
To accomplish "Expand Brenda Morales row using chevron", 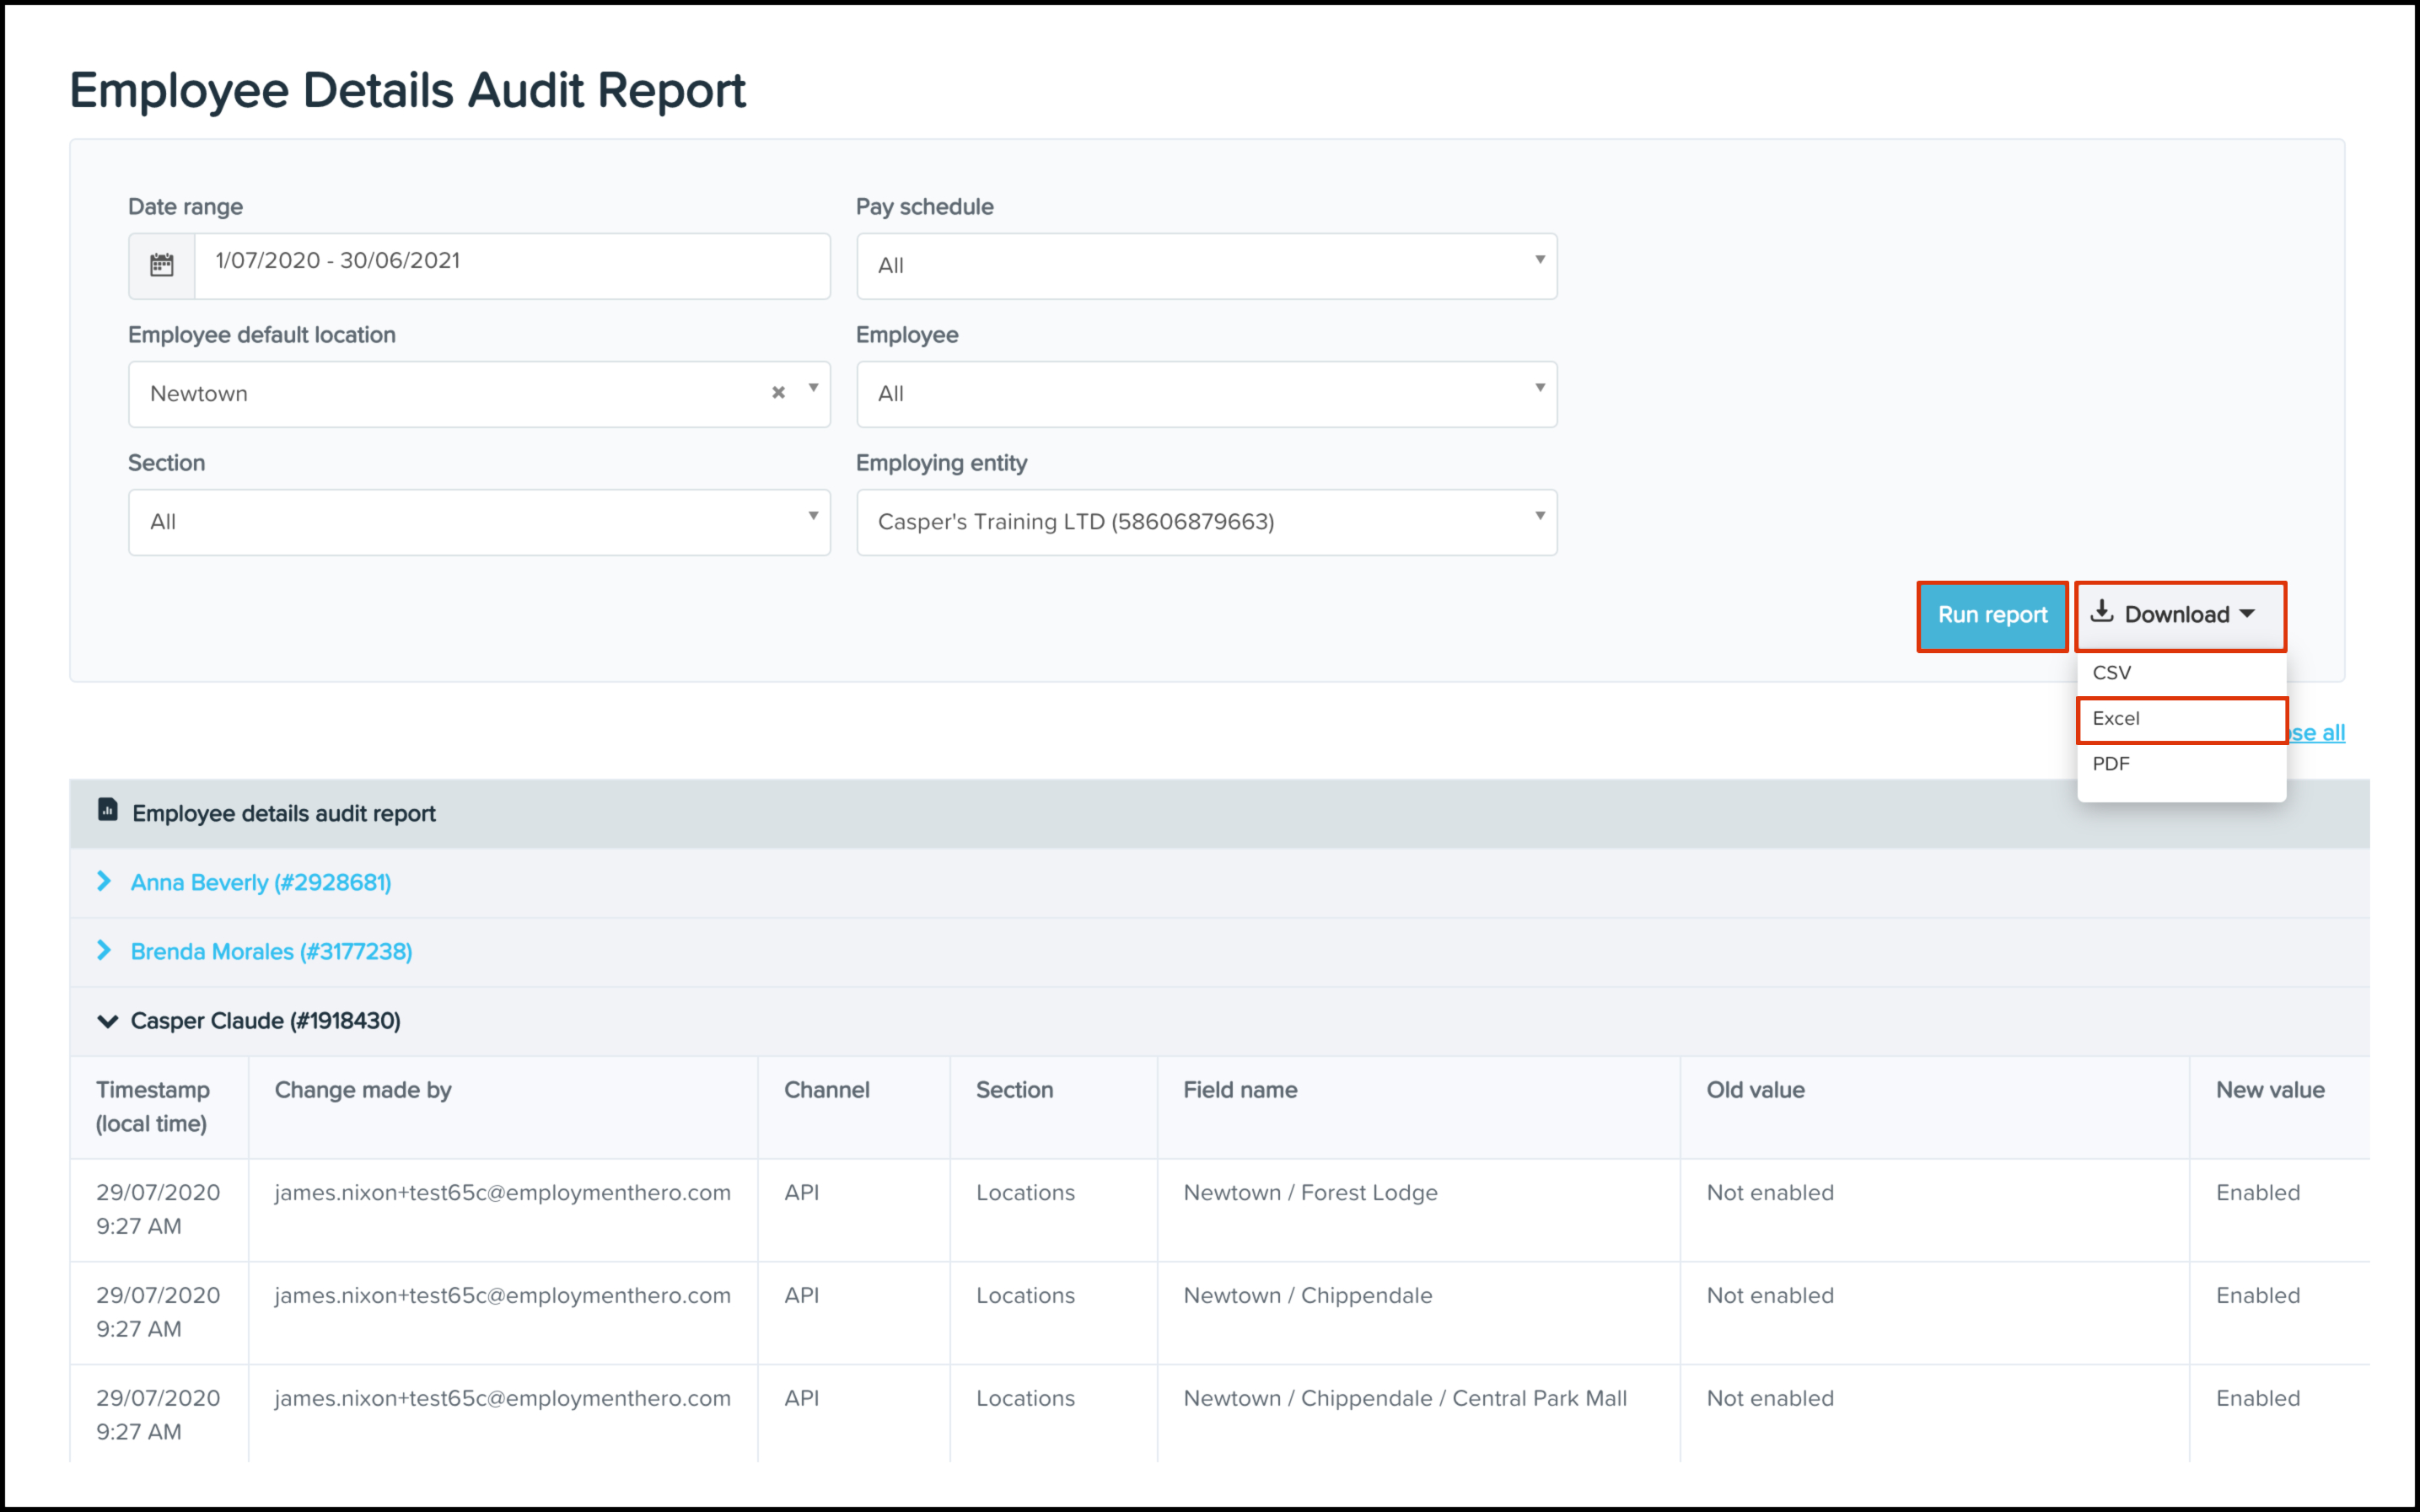I will click(104, 950).
